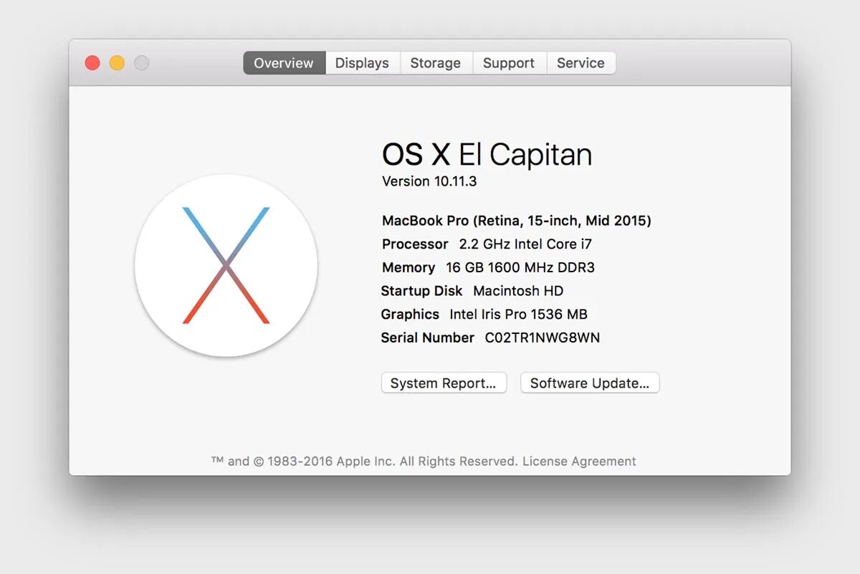Viewport: 860px width, 574px height.
Task: Open the System Report
Action: pyautogui.click(x=444, y=383)
